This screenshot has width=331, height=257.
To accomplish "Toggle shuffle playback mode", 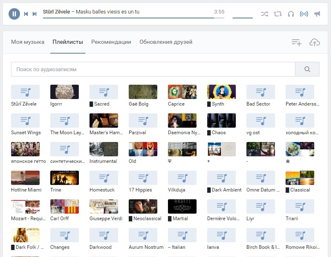I will (x=264, y=14).
